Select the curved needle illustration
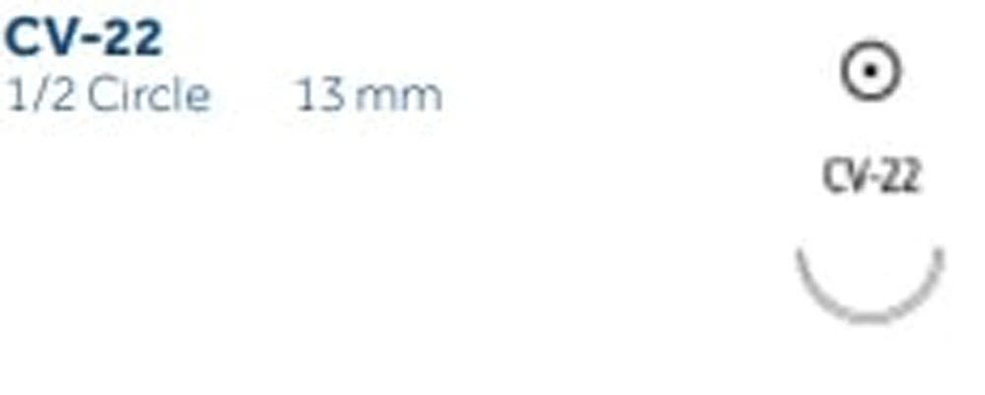The image size is (985, 395). (870, 285)
